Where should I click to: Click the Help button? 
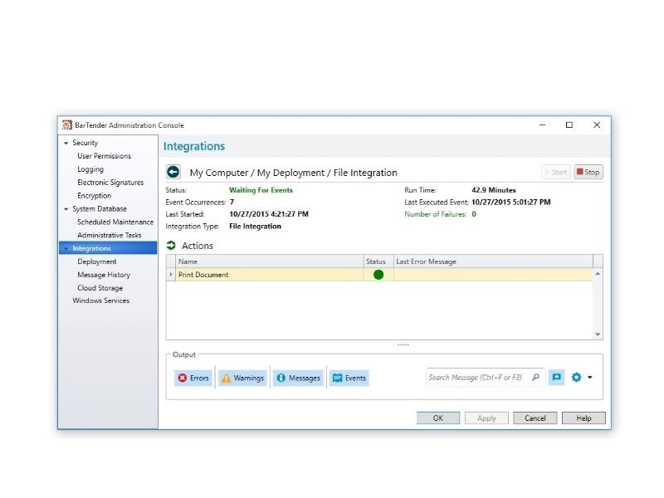tap(583, 418)
